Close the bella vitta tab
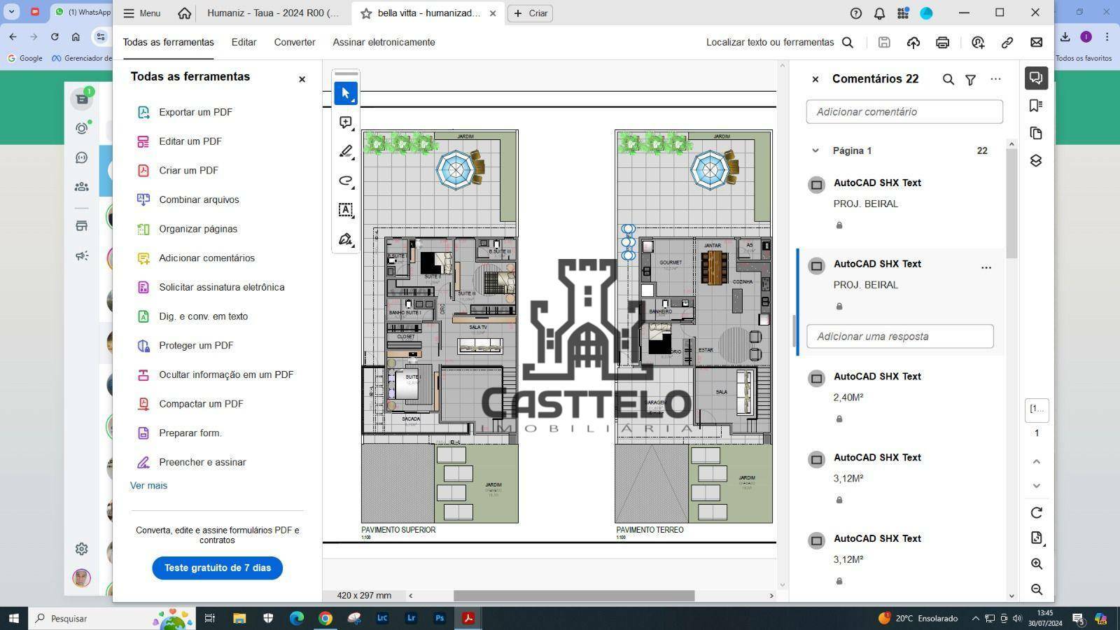The image size is (1120, 630). pyautogui.click(x=493, y=13)
